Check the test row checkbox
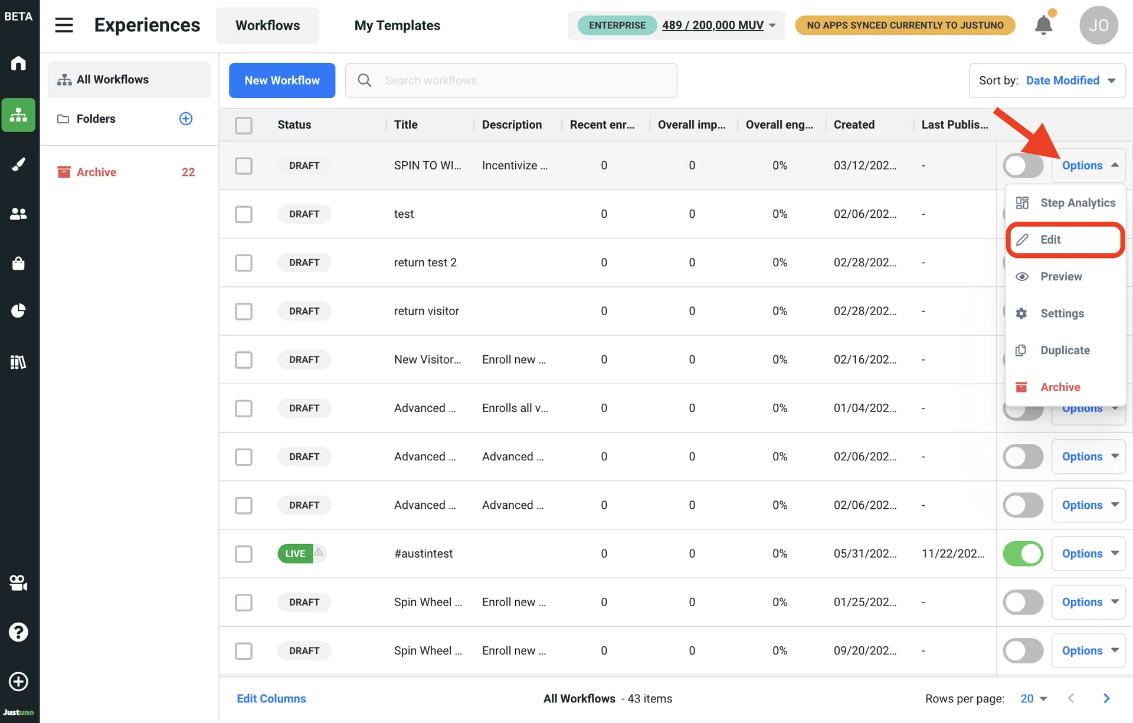 (x=244, y=214)
